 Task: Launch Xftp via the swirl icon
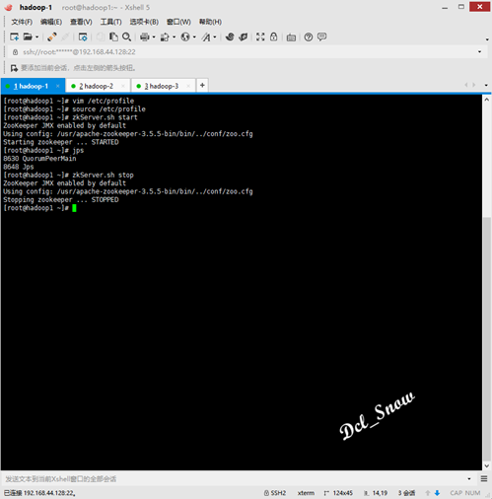230,36
